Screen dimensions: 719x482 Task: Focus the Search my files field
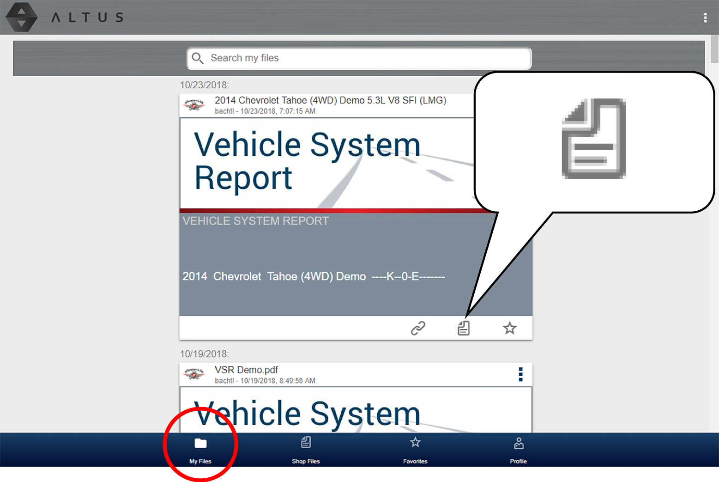tap(365, 58)
